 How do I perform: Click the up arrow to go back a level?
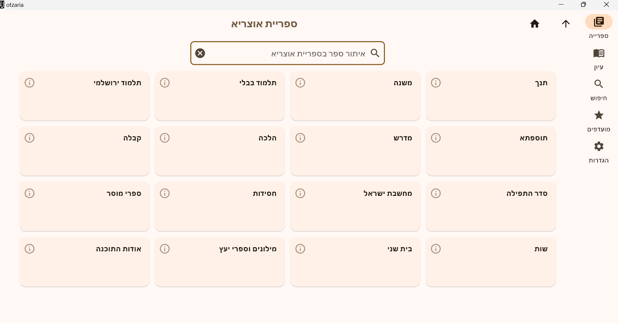click(x=566, y=24)
